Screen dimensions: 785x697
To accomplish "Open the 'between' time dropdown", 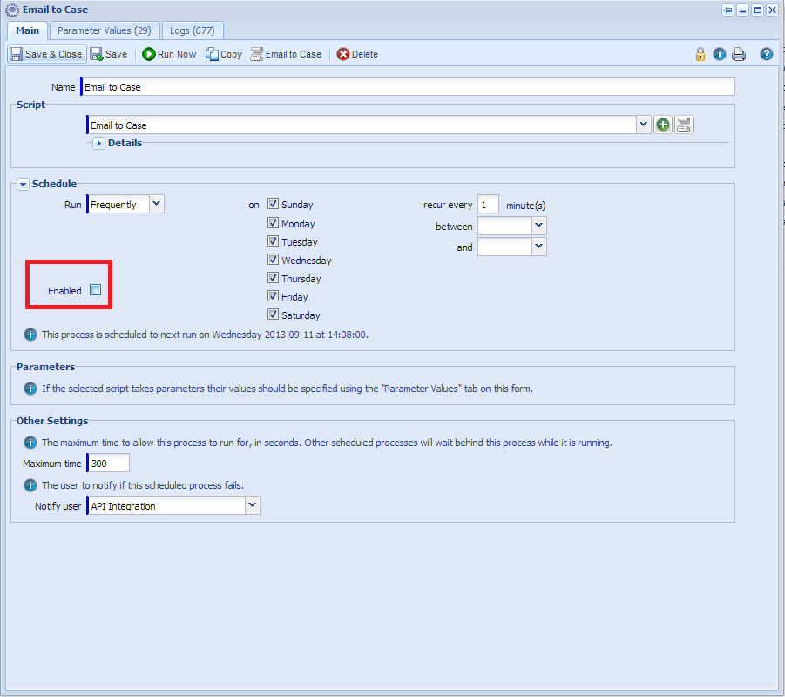I will pyautogui.click(x=538, y=226).
